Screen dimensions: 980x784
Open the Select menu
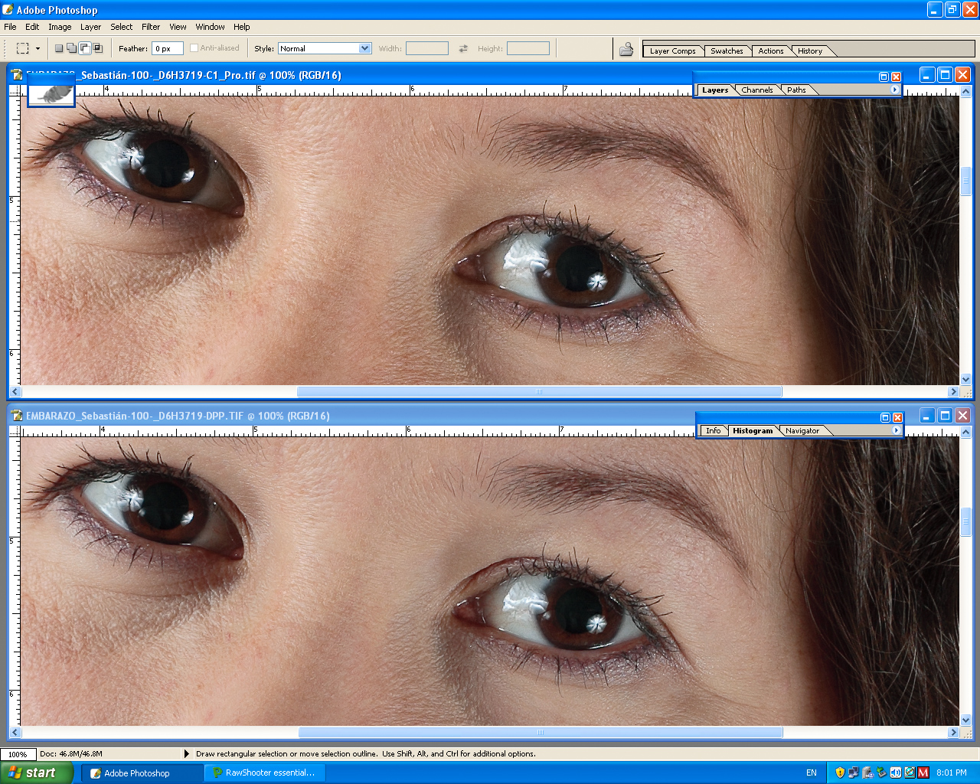pyautogui.click(x=121, y=27)
